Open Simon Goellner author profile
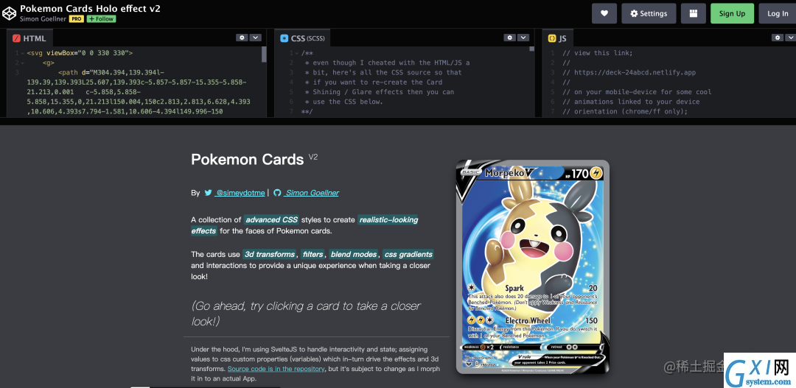The height and width of the screenshot is (388, 796). (43, 18)
